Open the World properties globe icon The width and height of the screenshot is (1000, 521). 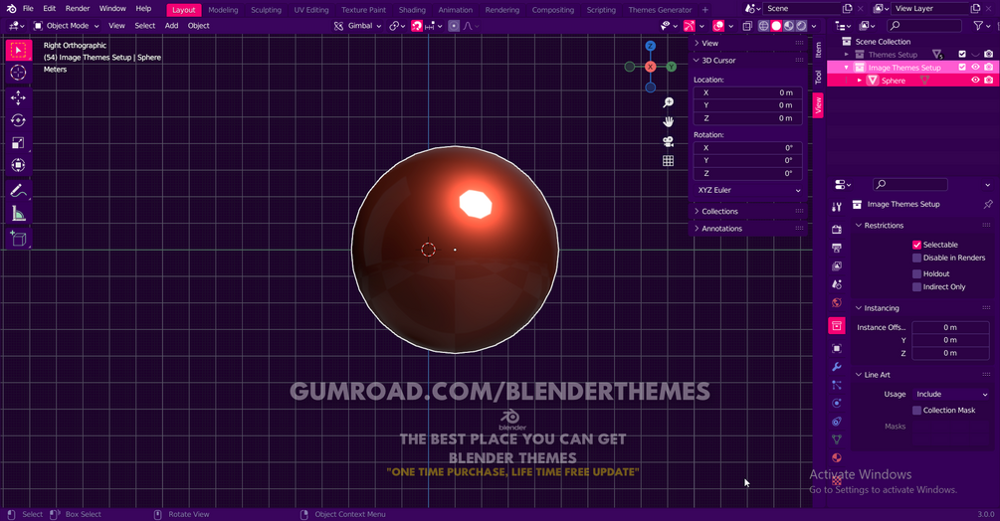(837, 302)
